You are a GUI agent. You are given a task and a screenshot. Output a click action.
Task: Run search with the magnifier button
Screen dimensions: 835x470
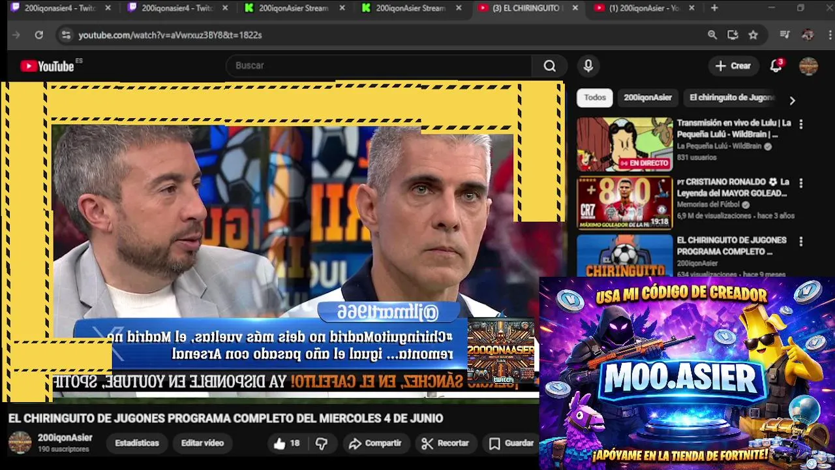pyautogui.click(x=550, y=66)
